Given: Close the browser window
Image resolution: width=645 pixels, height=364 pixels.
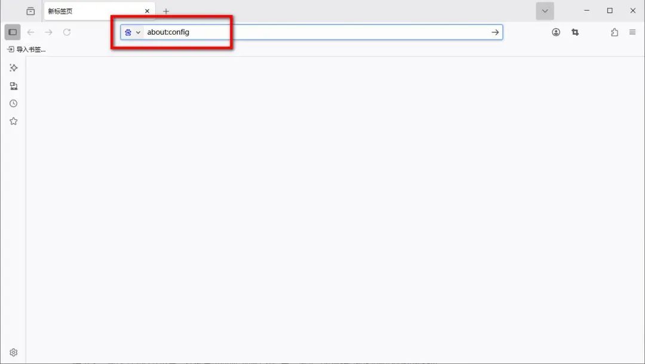Looking at the screenshot, I should 632,11.
